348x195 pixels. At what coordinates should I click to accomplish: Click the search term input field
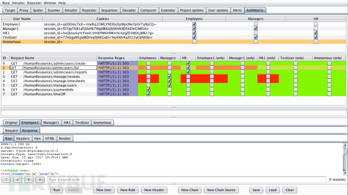click(187, 180)
